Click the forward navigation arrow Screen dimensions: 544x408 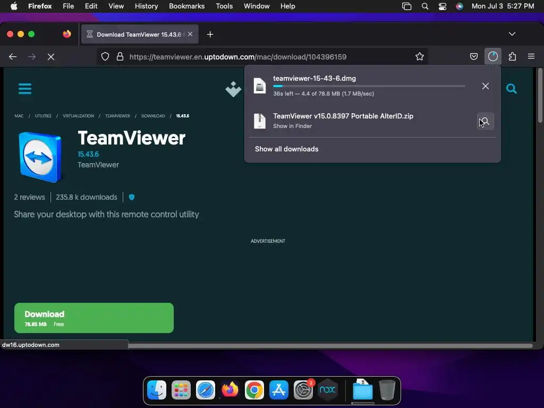pyautogui.click(x=32, y=56)
